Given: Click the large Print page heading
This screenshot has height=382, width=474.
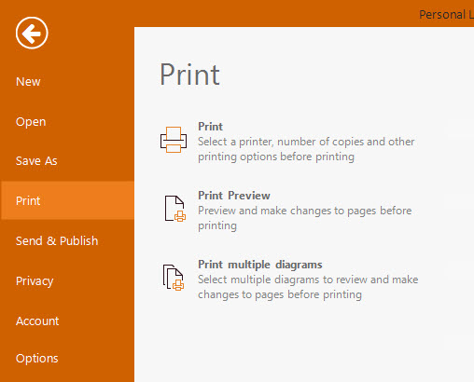Looking at the screenshot, I should (189, 75).
